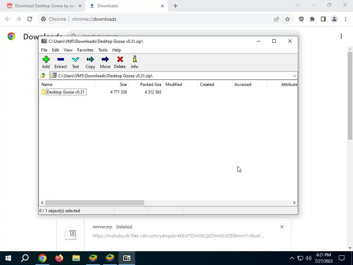353x265 pixels.
Task: Open the Chrome profile avatar
Action: pyautogui.click(x=334, y=19)
